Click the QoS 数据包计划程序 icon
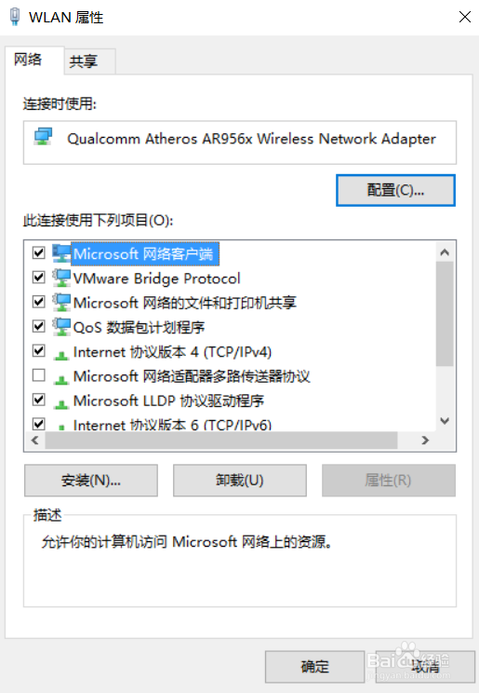 pos(61,327)
